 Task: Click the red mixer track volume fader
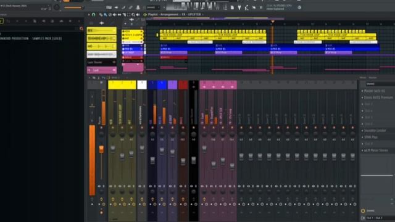[x=183, y=162]
